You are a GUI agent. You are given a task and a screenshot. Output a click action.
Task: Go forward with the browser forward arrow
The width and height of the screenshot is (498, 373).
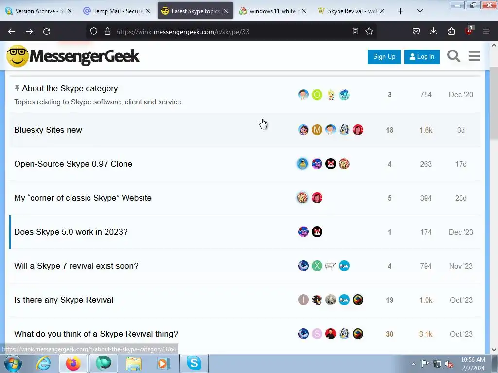click(x=29, y=32)
